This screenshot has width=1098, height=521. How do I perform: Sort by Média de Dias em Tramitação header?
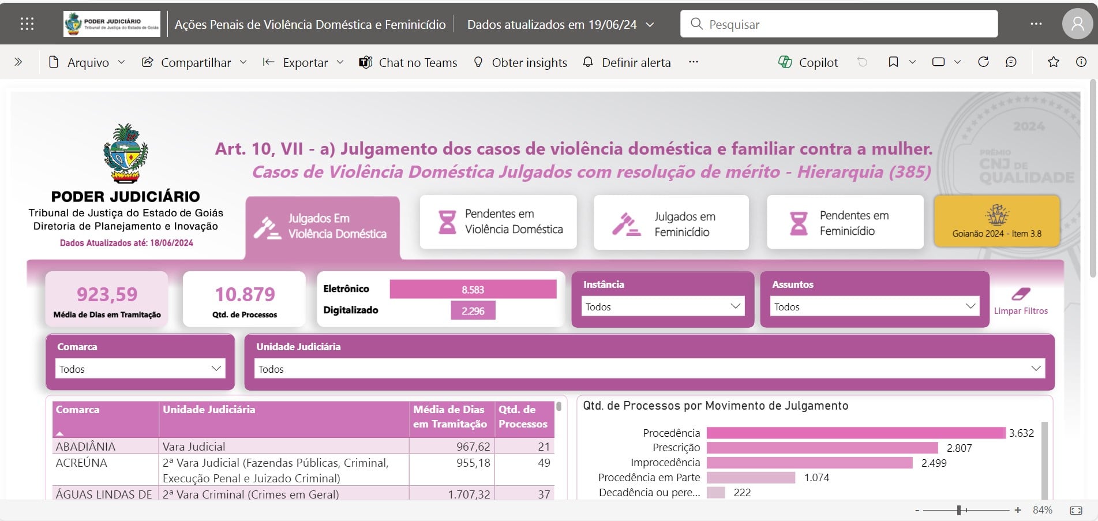pos(452,419)
